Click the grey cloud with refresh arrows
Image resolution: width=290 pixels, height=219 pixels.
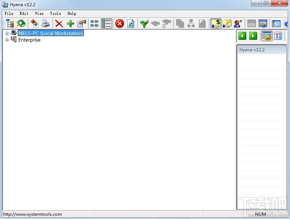[x=166, y=23]
